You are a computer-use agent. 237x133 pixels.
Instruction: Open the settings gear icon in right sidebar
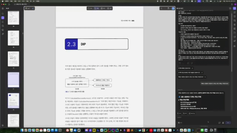(234, 46)
